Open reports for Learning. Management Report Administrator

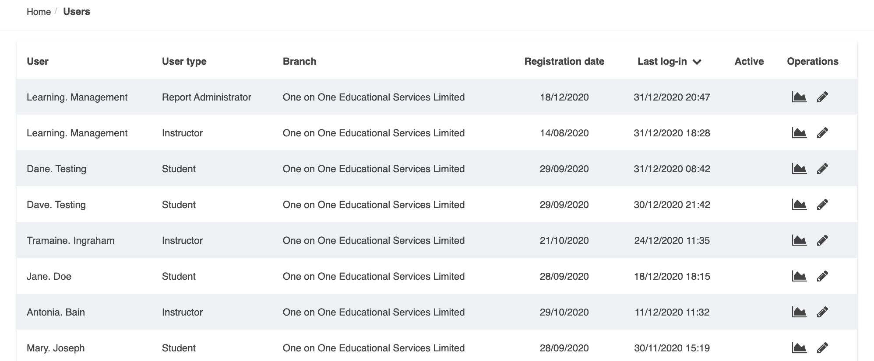click(x=799, y=97)
